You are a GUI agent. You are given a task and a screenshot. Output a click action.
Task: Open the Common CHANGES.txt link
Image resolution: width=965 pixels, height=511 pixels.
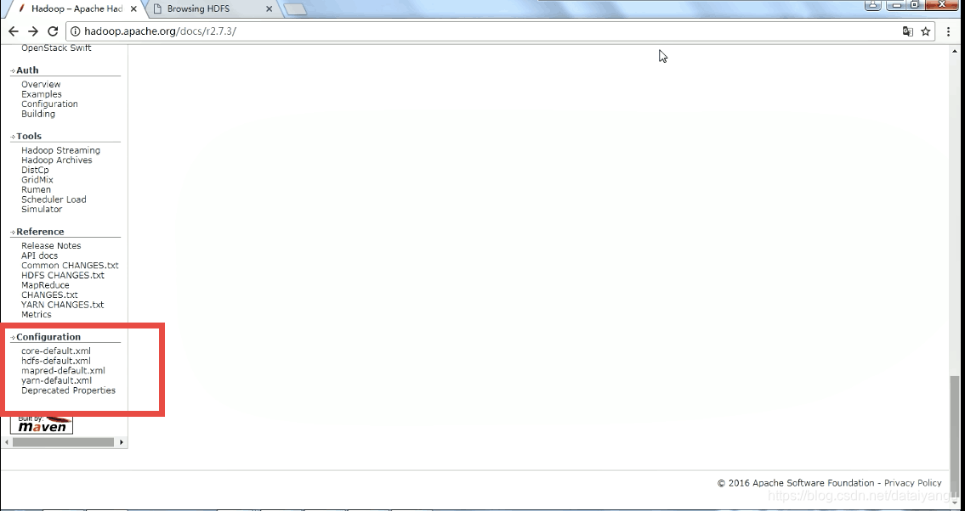click(71, 266)
